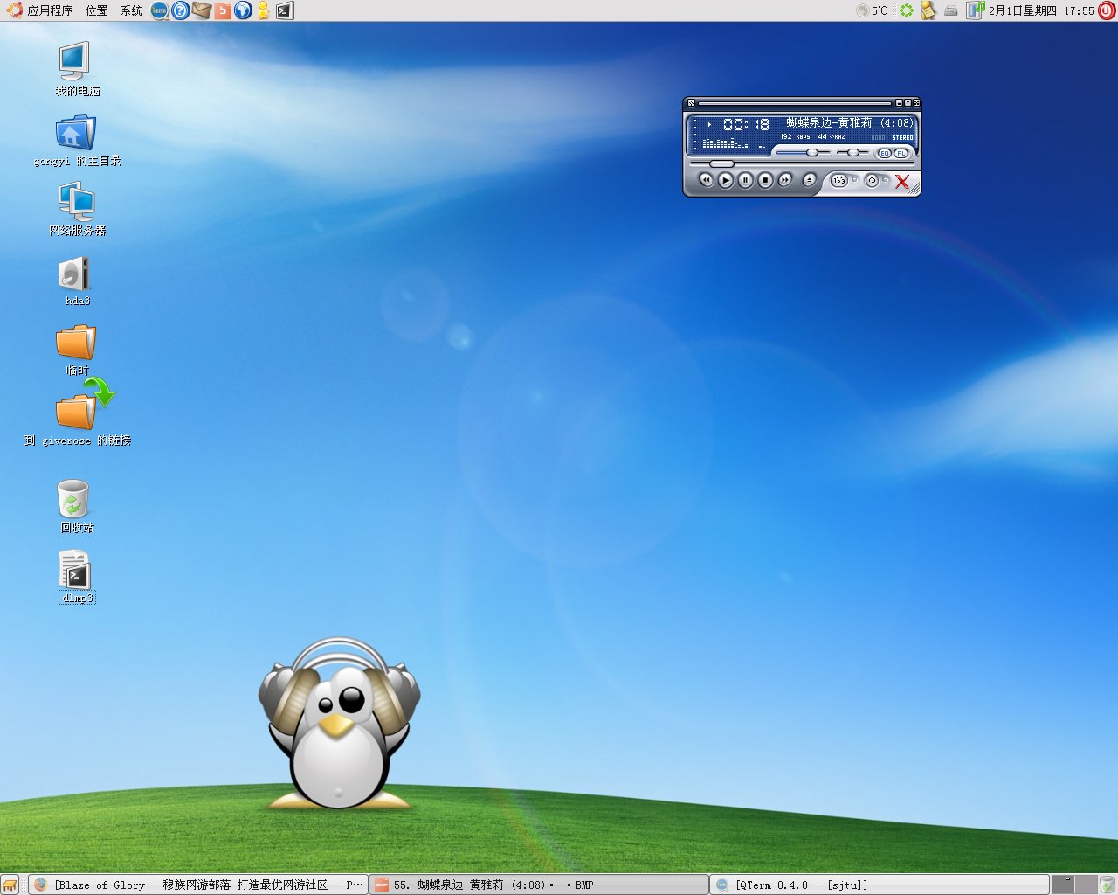Launch the yellow messenger figure icon

point(263,10)
